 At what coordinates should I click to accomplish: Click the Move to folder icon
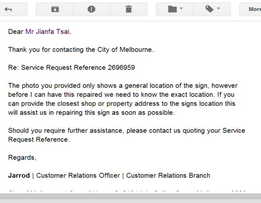[172, 10]
